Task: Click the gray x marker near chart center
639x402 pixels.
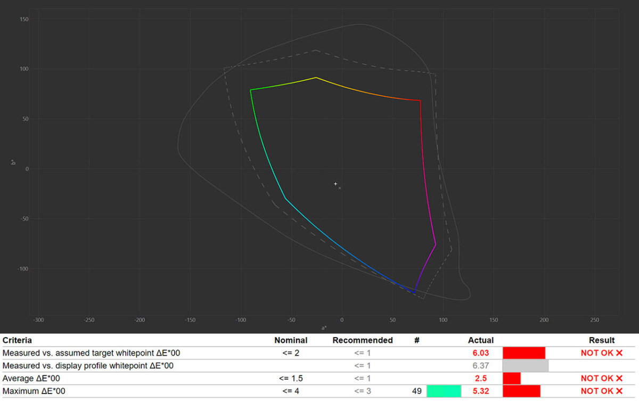Action: [340, 188]
